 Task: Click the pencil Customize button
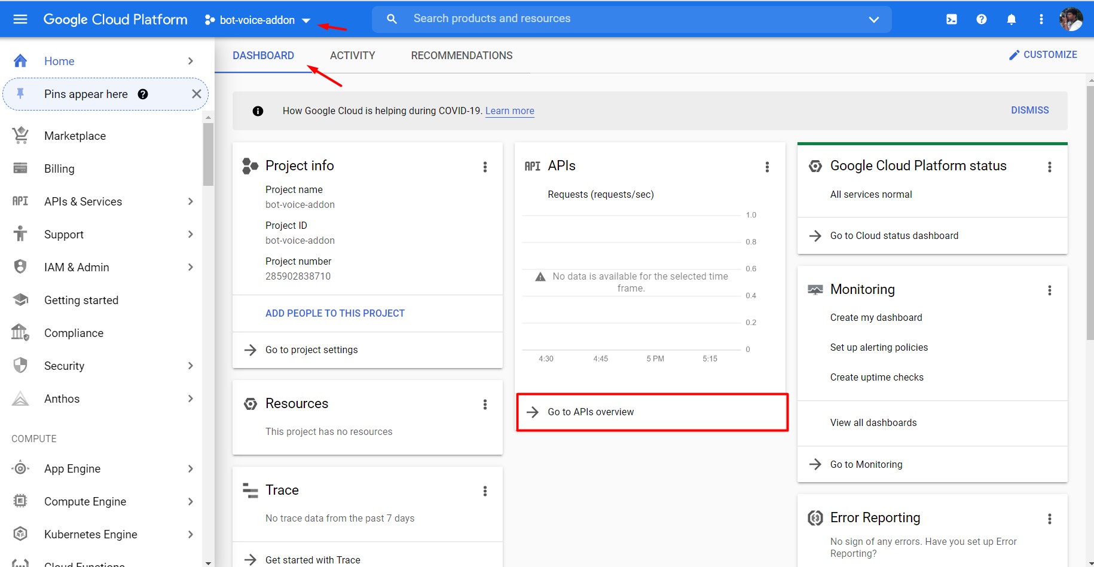coord(1043,55)
